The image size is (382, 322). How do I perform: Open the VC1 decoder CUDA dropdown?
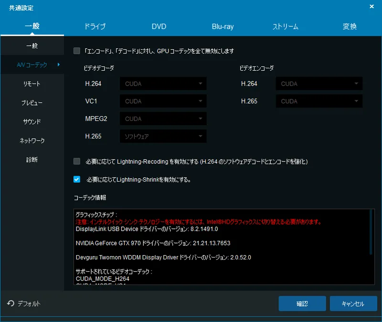point(162,101)
